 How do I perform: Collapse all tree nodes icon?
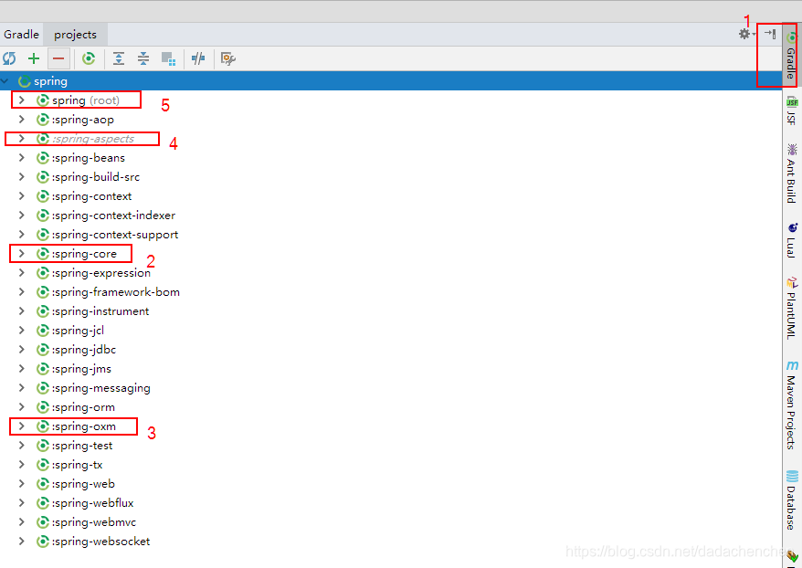click(143, 58)
